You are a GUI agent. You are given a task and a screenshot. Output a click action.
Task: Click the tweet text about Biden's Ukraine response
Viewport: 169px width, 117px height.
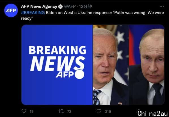pyautogui.click(x=93, y=16)
